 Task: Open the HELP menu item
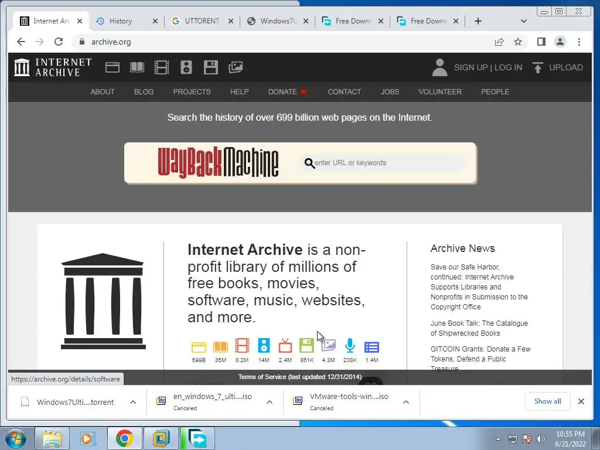tap(239, 92)
